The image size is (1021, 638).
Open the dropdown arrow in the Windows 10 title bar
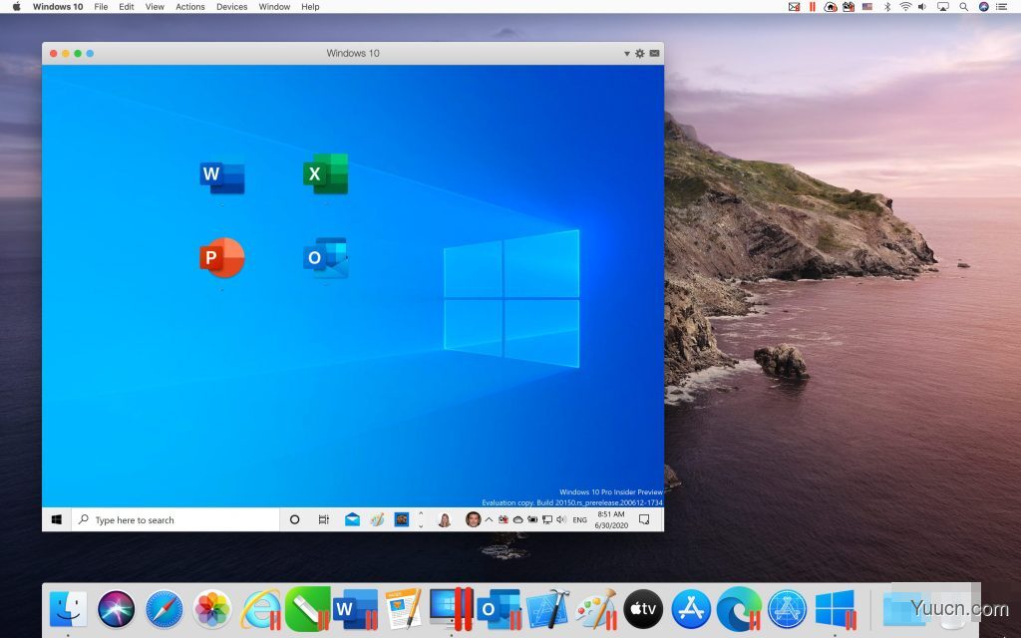626,53
